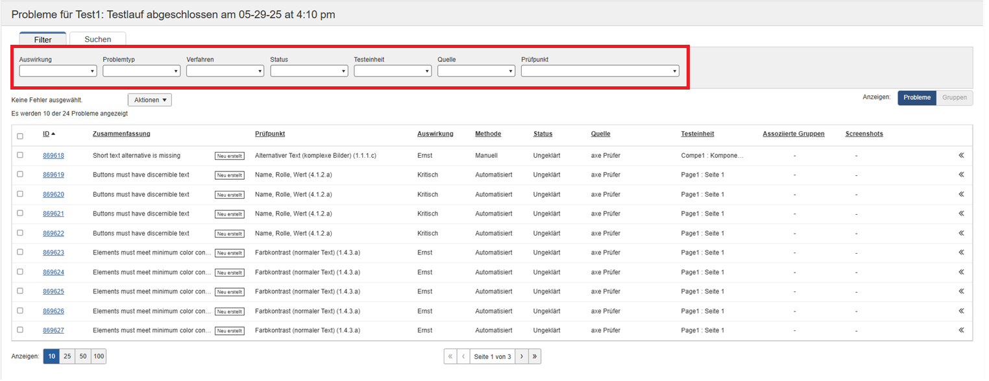Open issue link 869622

tap(53, 233)
